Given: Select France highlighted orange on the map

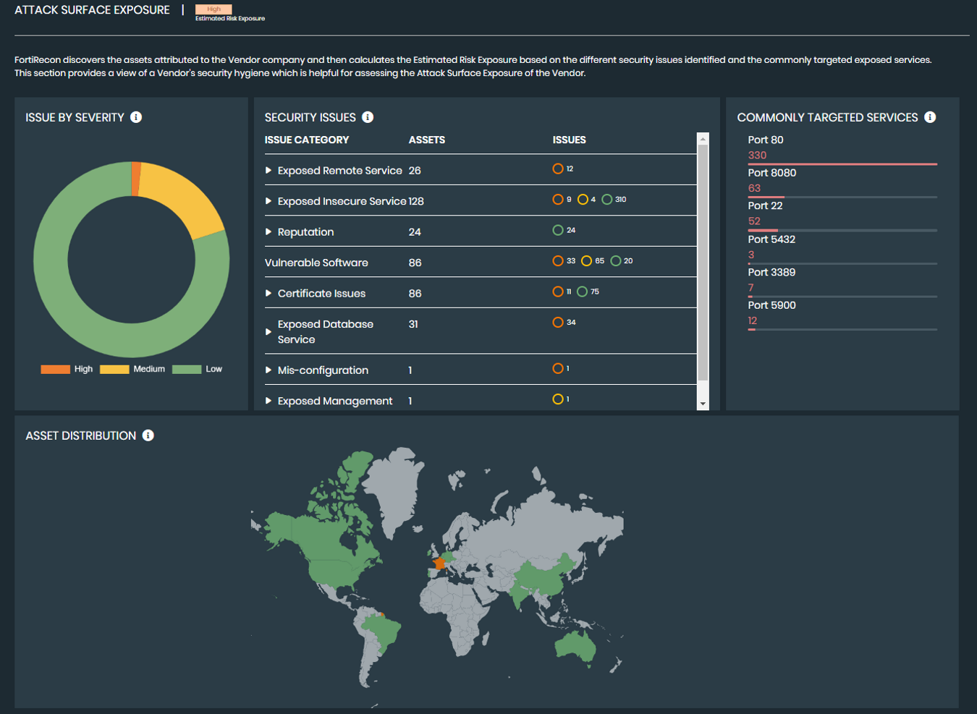Looking at the screenshot, I should 439,563.
